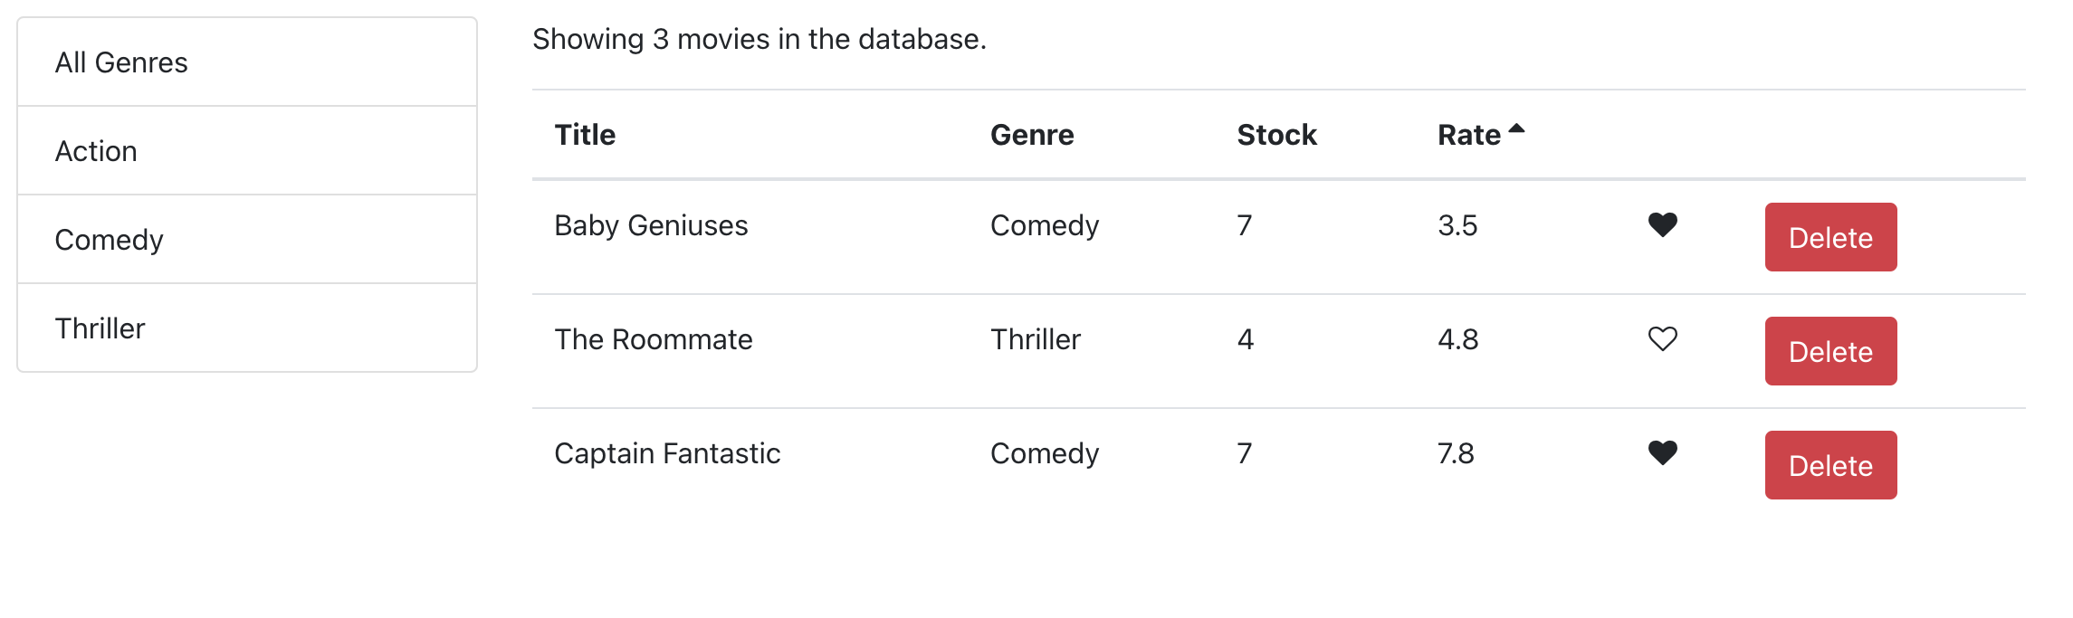Click The Roommate title cell
The image size is (2073, 618).
click(653, 339)
